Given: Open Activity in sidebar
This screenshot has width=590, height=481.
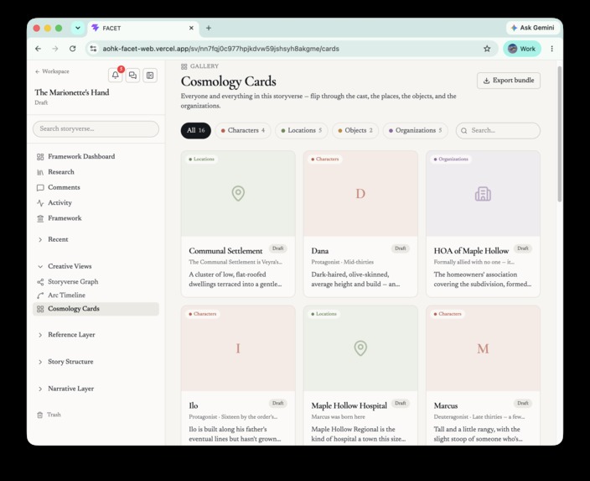Looking at the screenshot, I should (x=96, y=203).
